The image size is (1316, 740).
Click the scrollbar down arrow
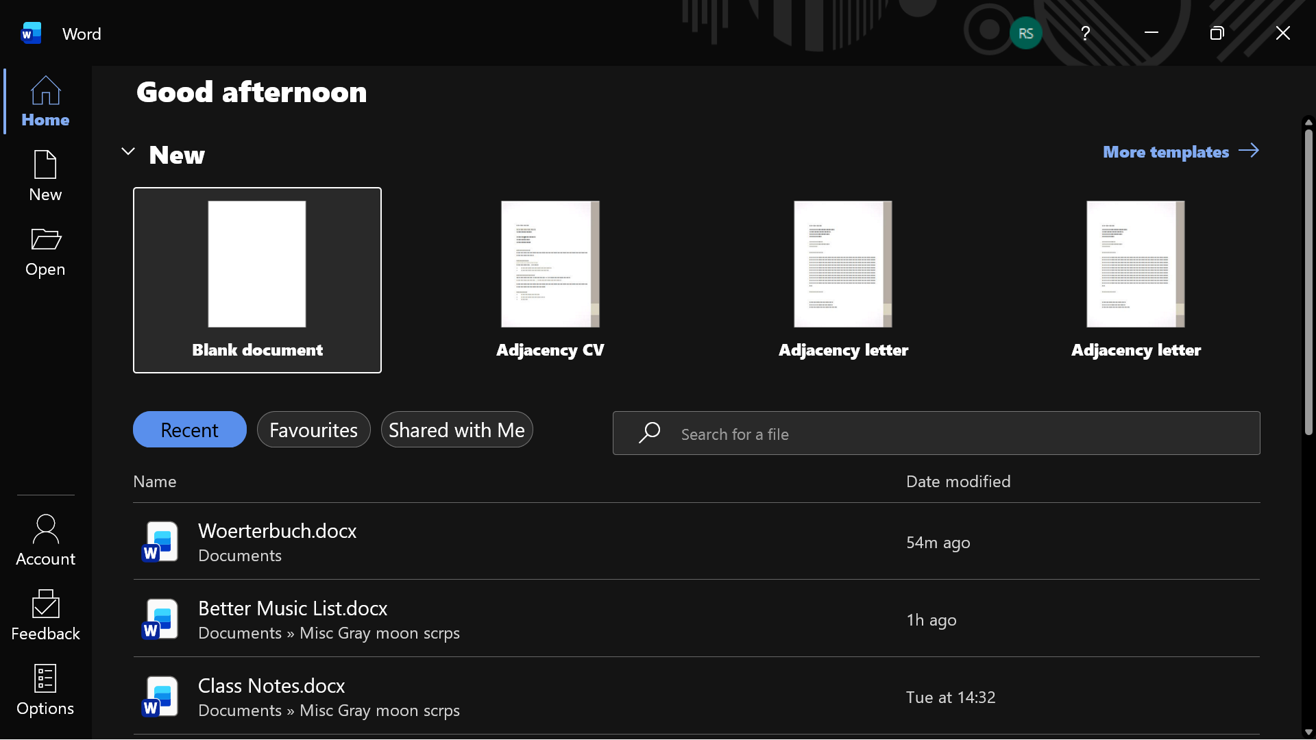coord(1308,732)
